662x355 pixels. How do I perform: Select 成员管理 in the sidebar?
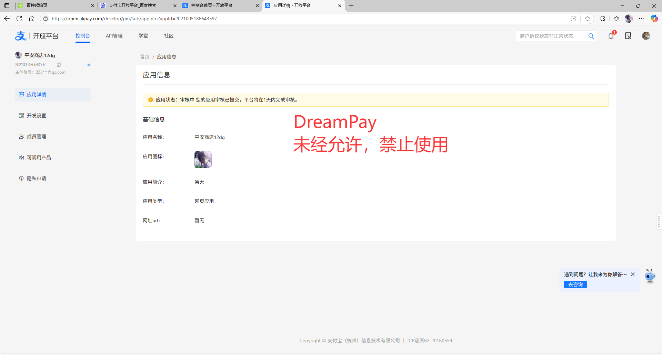(x=37, y=137)
